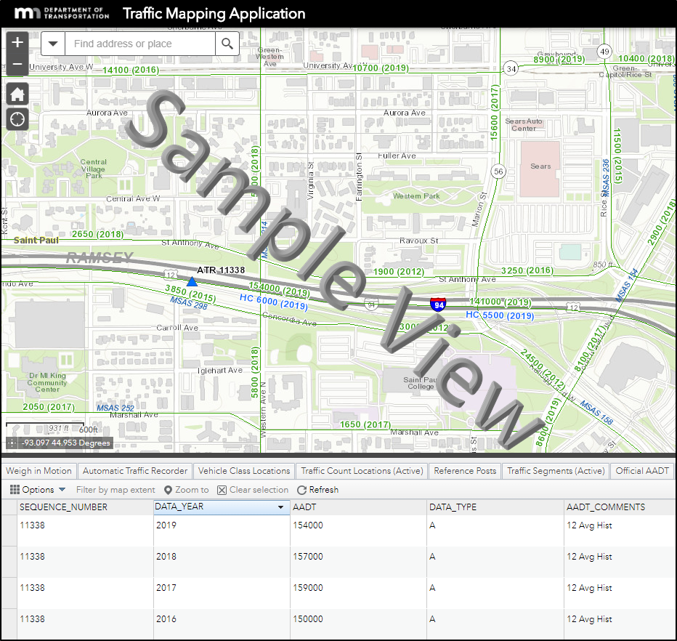The height and width of the screenshot is (641, 677).
Task: Switch to the Automatic Traffic Recorder tab
Action: (x=134, y=470)
